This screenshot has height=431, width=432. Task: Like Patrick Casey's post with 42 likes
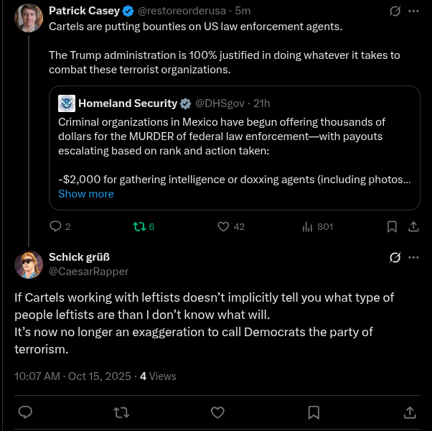pos(223,226)
